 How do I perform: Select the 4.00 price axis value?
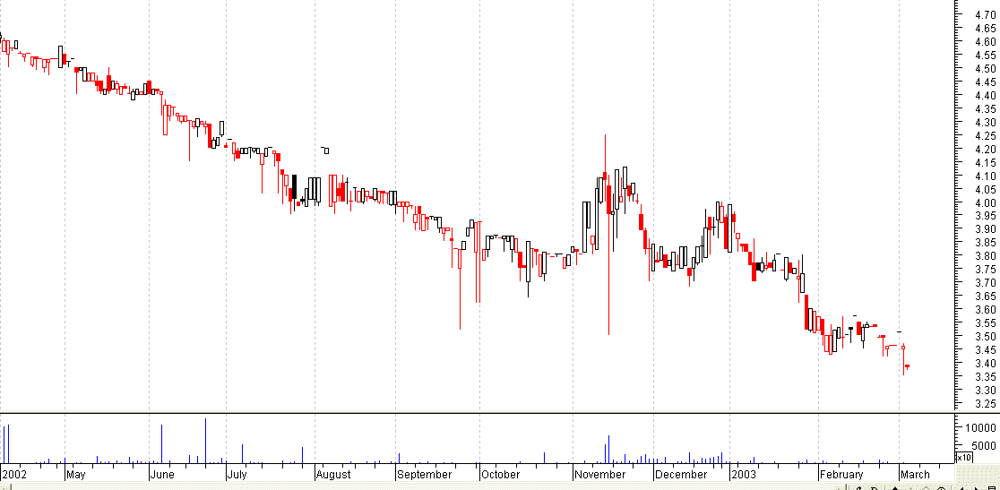click(x=986, y=202)
